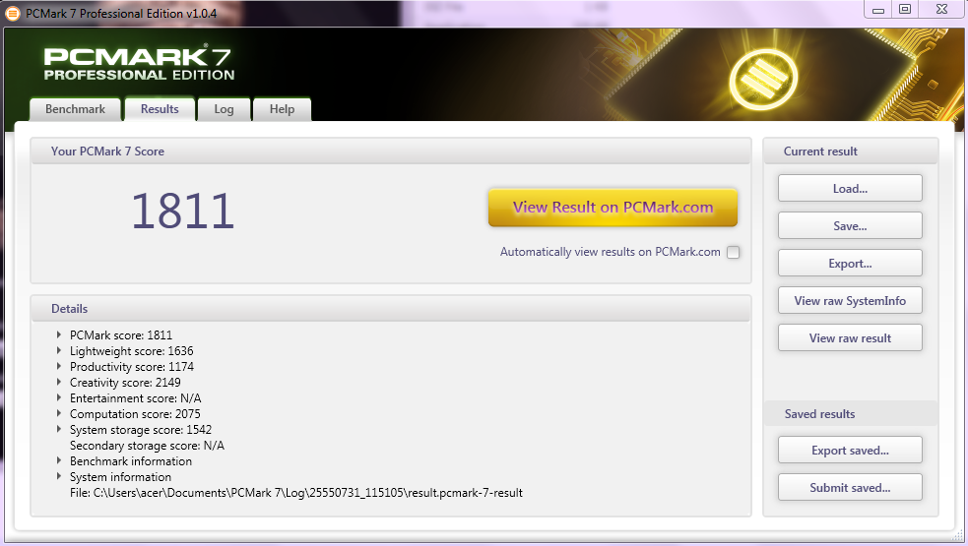Click the result file path line

pyautogui.click(x=296, y=492)
